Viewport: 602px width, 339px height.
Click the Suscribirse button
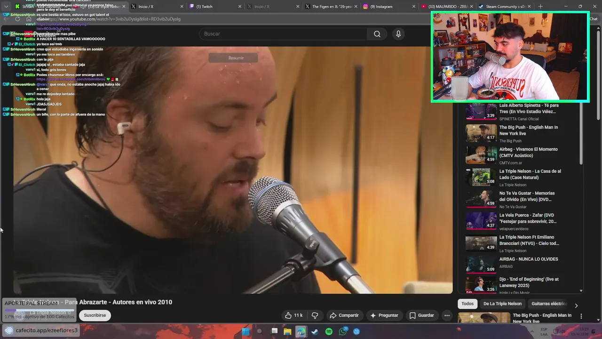click(x=95, y=315)
